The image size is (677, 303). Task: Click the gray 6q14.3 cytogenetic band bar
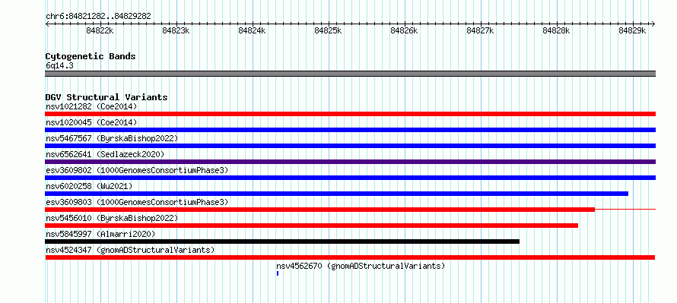[x=350, y=74]
